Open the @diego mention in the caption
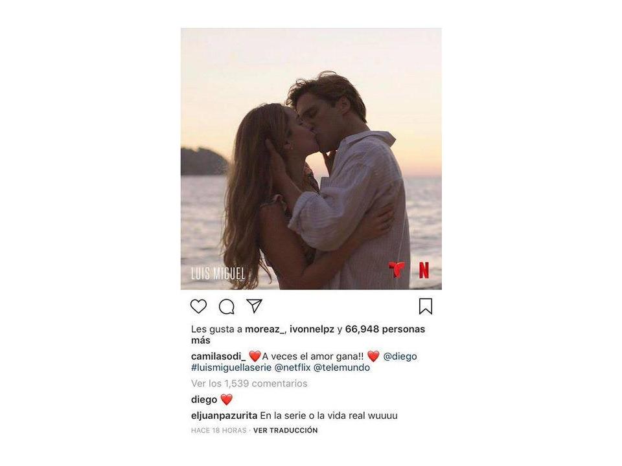 pyautogui.click(x=400, y=356)
